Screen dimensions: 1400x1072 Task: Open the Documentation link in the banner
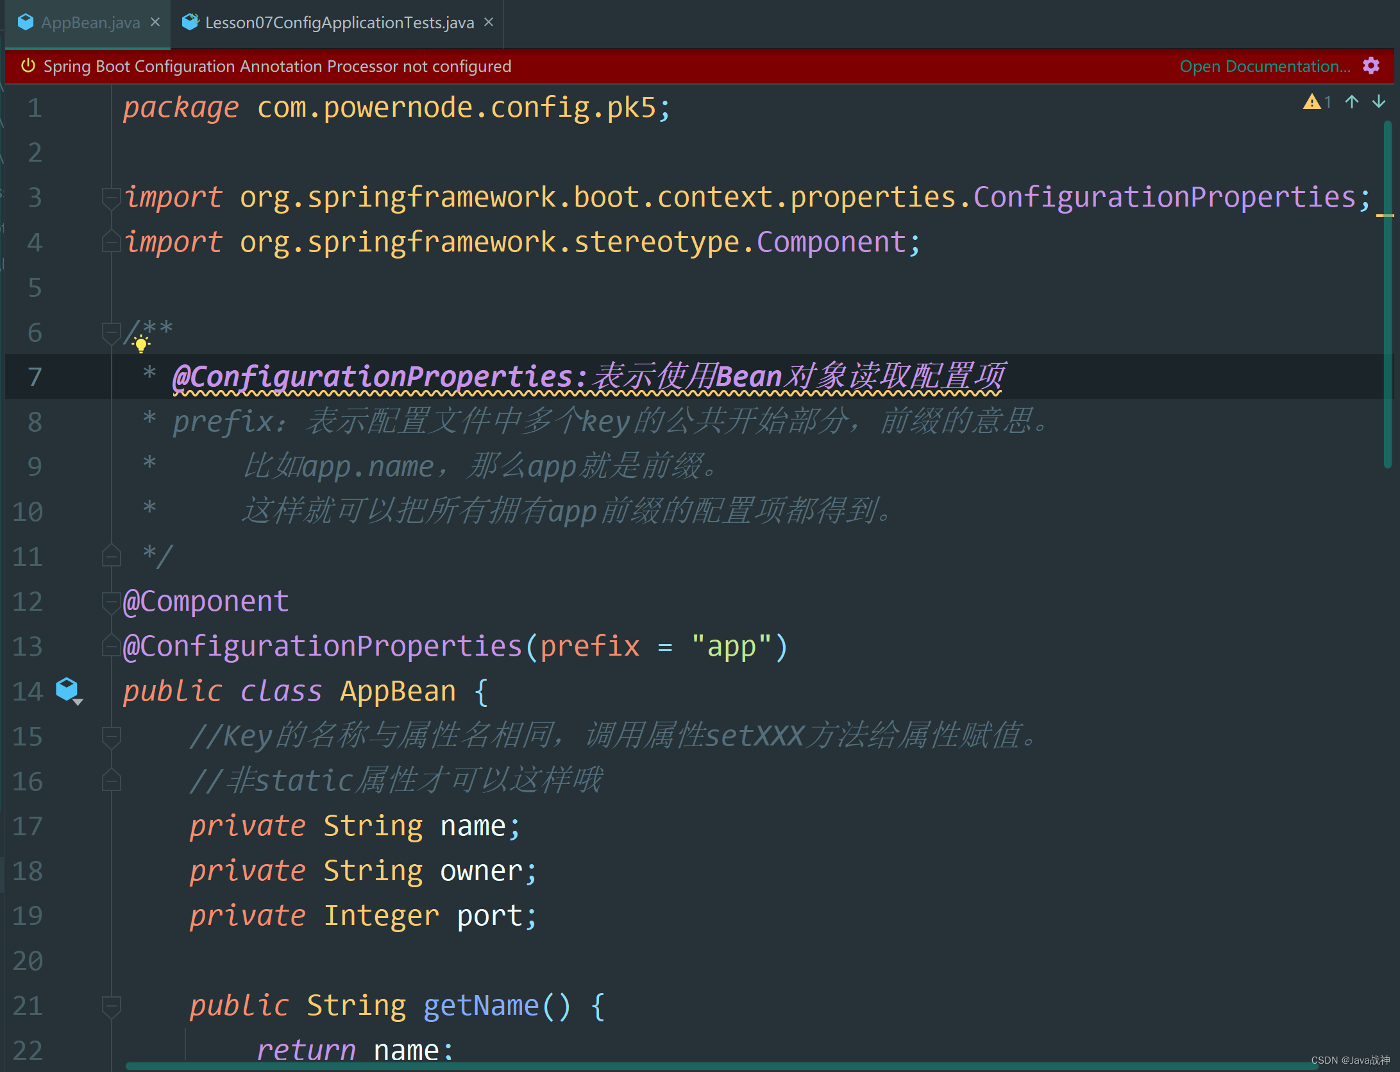(1264, 66)
